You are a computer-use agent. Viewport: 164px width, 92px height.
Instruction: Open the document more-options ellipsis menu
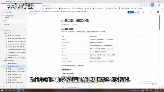[146, 12]
